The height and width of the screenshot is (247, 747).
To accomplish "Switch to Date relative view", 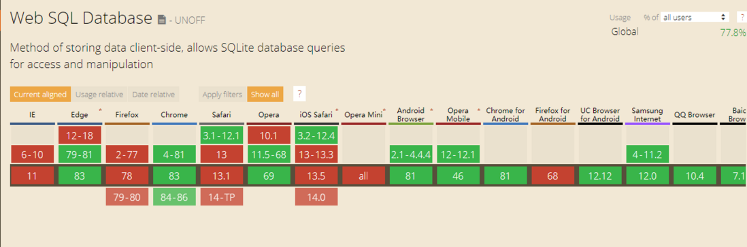I will tap(153, 95).
